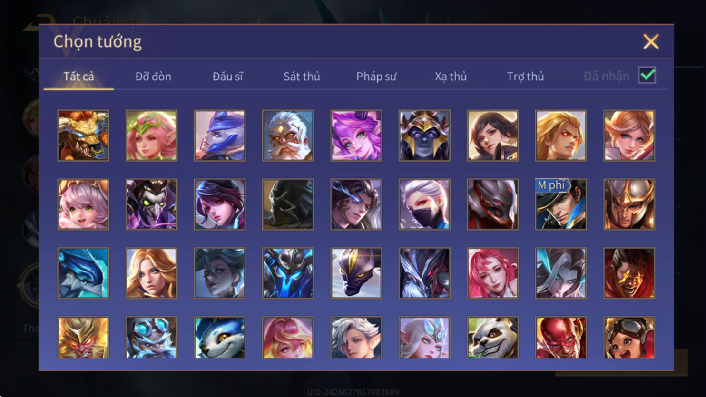The width and height of the screenshot is (706, 397).
Task: Close the Chọn tướng dialog
Action: [651, 42]
